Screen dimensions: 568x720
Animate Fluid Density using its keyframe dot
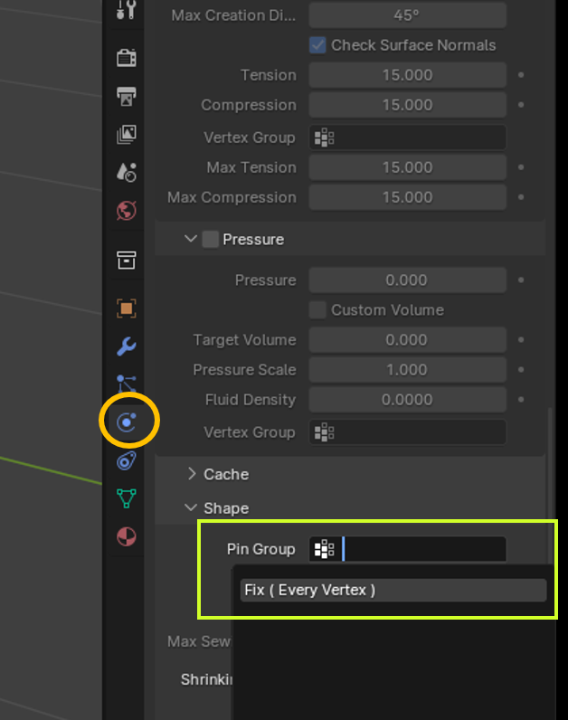(x=521, y=400)
